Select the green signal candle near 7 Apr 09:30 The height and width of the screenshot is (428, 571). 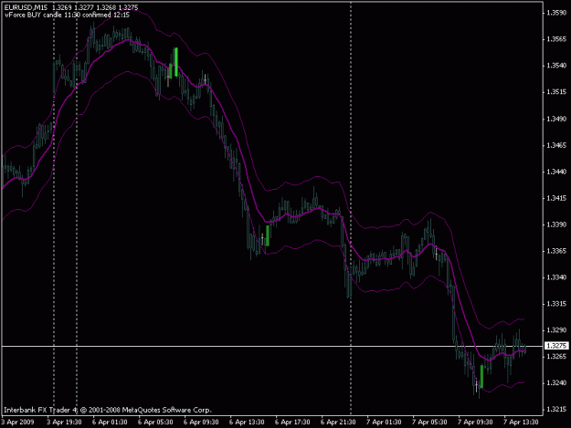click(x=481, y=376)
